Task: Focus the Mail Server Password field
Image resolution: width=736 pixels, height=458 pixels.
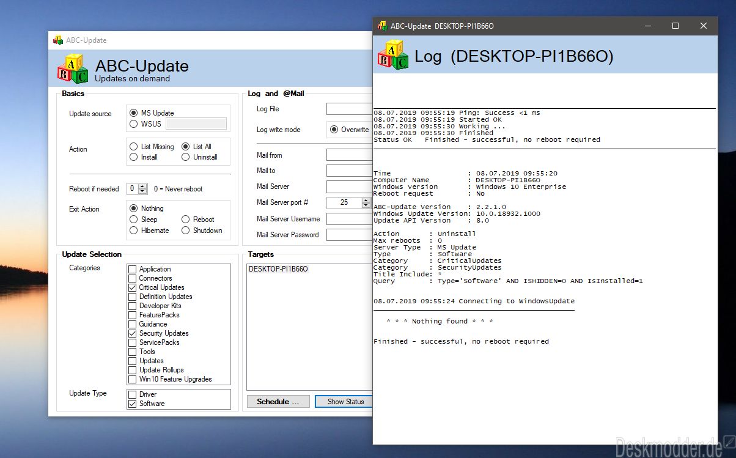Action: pyautogui.click(x=349, y=235)
